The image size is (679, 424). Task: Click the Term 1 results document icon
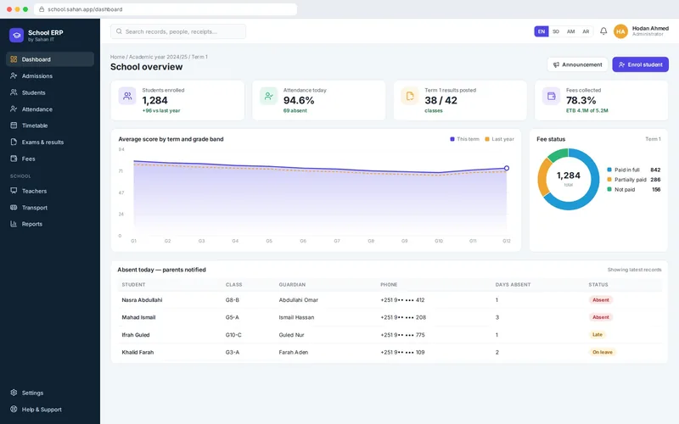pyautogui.click(x=410, y=96)
